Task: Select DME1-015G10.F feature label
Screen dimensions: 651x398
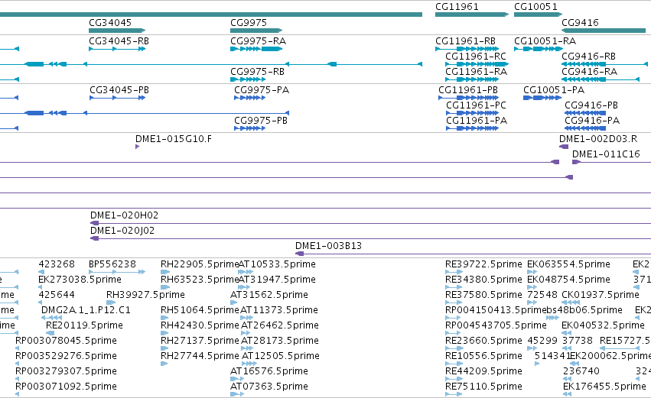Action: pyautogui.click(x=174, y=139)
